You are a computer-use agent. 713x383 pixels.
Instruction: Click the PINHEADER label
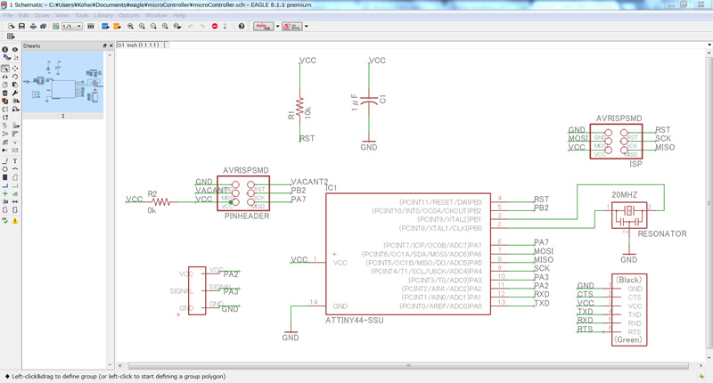coord(247,216)
